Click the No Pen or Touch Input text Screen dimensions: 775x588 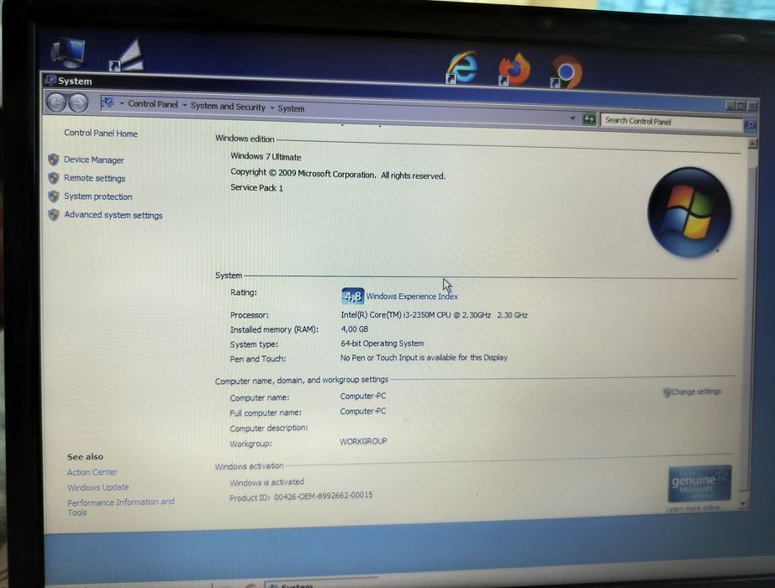tap(424, 357)
